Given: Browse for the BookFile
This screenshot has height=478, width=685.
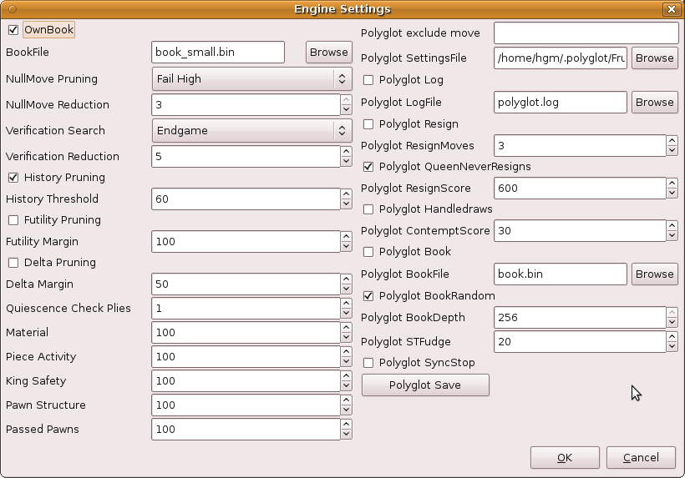Looking at the screenshot, I should 328,52.
